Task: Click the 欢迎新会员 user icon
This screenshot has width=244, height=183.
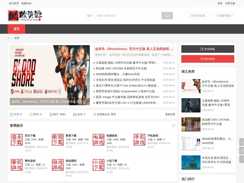Action: 95,115
